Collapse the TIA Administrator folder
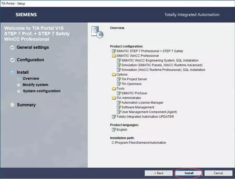The width and height of the screenshot is (235, 179). click(x=114, y=98)
